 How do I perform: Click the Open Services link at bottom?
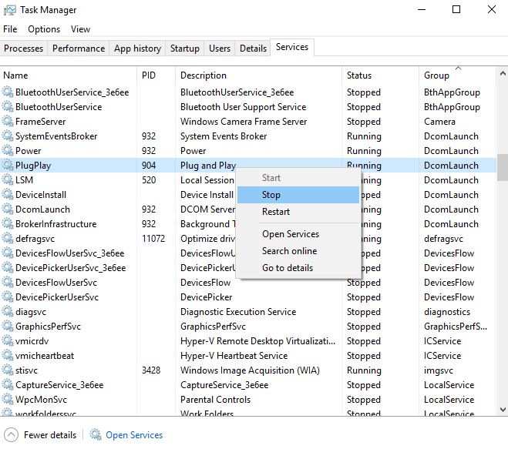coord(134,435)
